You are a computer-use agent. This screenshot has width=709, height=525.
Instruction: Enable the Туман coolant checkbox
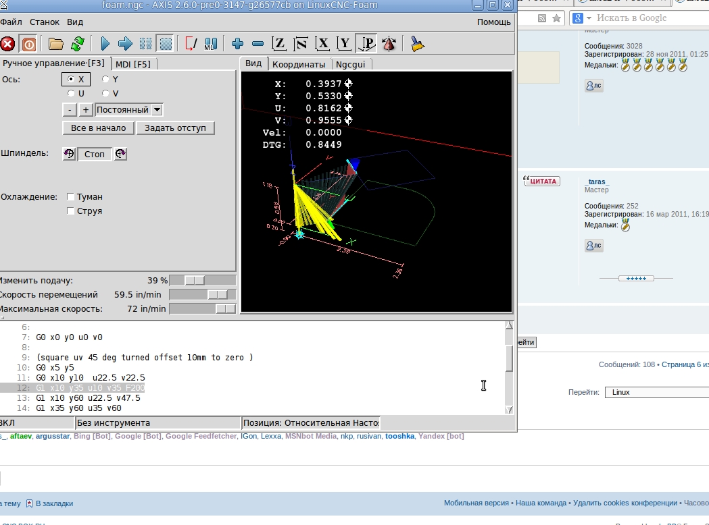[71, 197]
